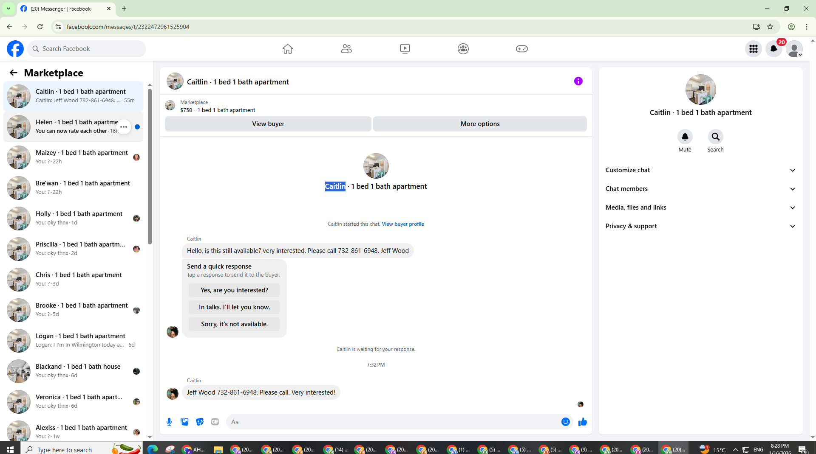Image resolution: width=816 pixels, height=454 pixels.
Task: Open the three-dots menu on Helen chat
Action: pos(124,127)
